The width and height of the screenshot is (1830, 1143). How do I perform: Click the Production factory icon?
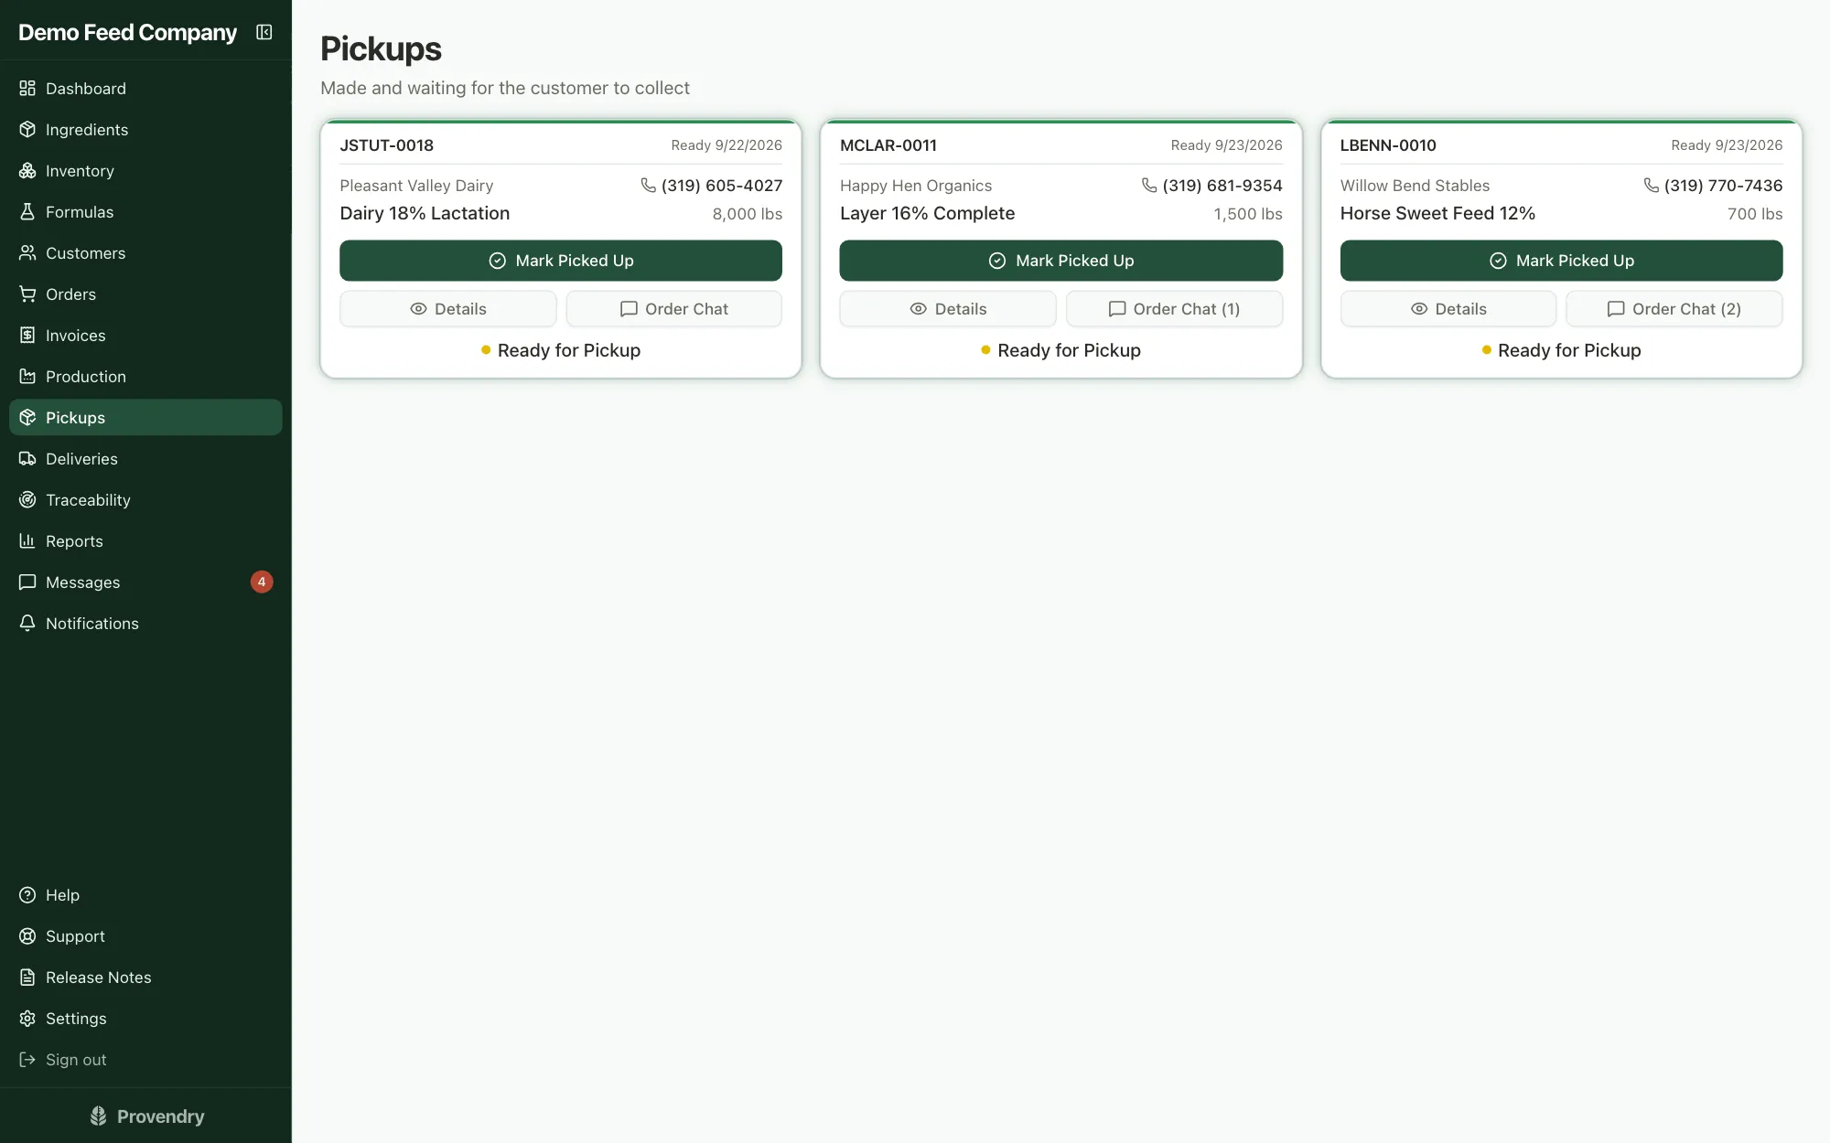click(27, 376)
